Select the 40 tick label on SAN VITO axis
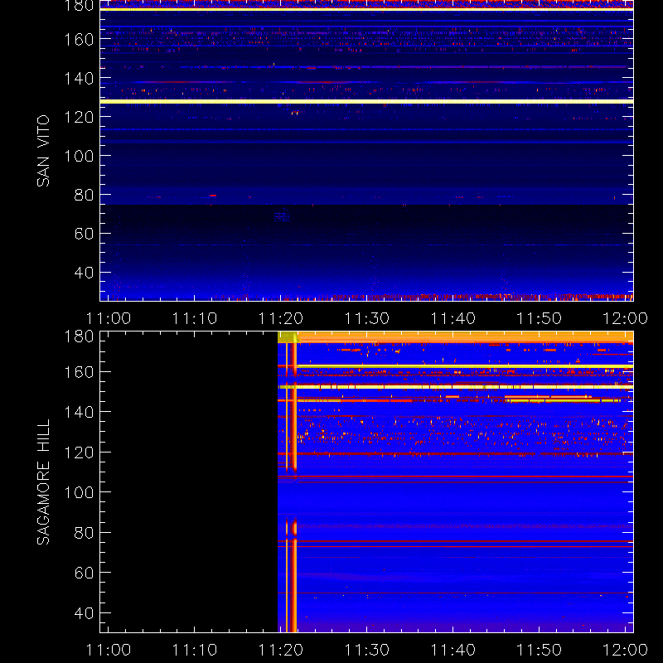 click(x=84, y=273)
